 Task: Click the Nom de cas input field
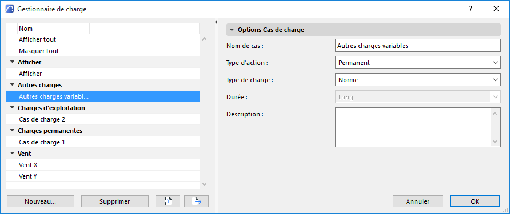pos(417,46)
